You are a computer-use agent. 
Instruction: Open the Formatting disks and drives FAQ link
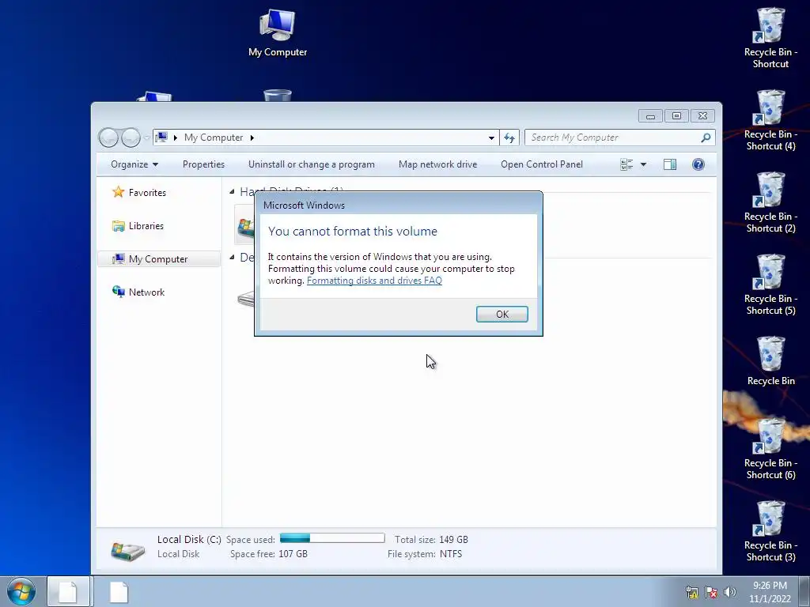coord(374,281)
